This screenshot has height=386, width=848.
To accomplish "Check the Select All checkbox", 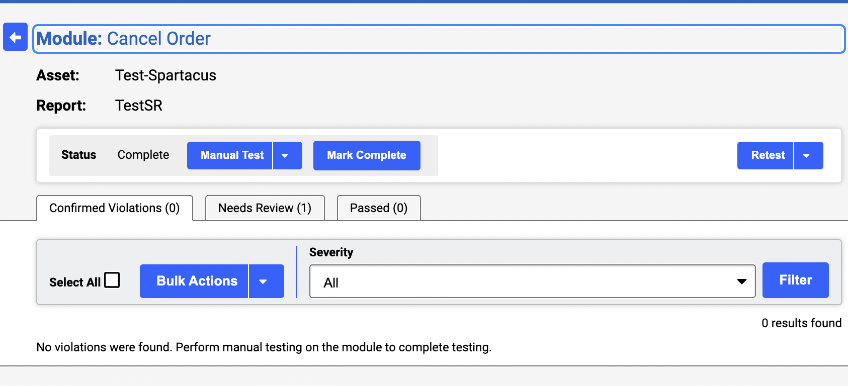I will 112,280.
